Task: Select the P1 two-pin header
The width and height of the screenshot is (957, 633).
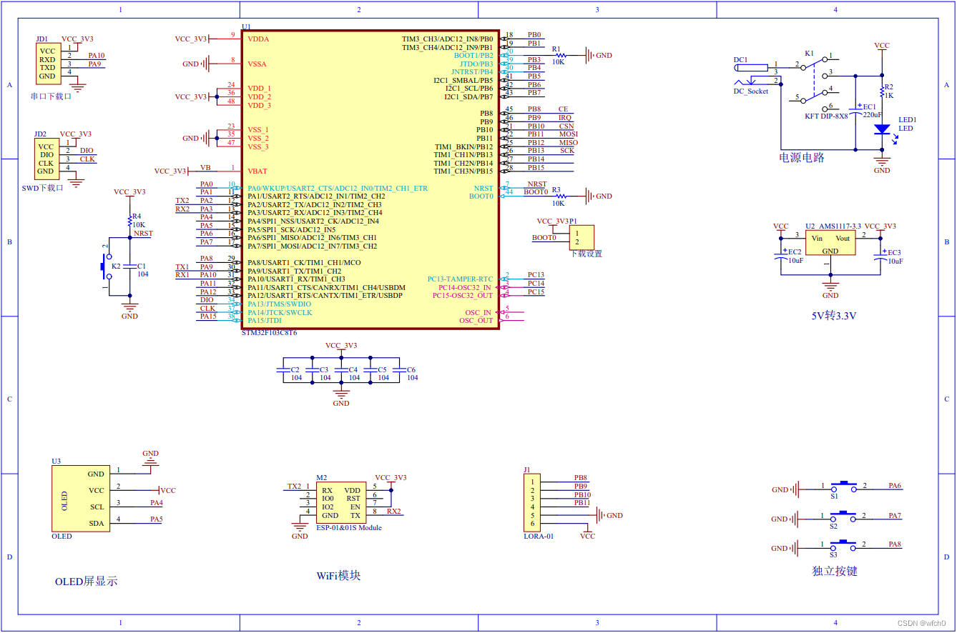Action: point(581,237)
